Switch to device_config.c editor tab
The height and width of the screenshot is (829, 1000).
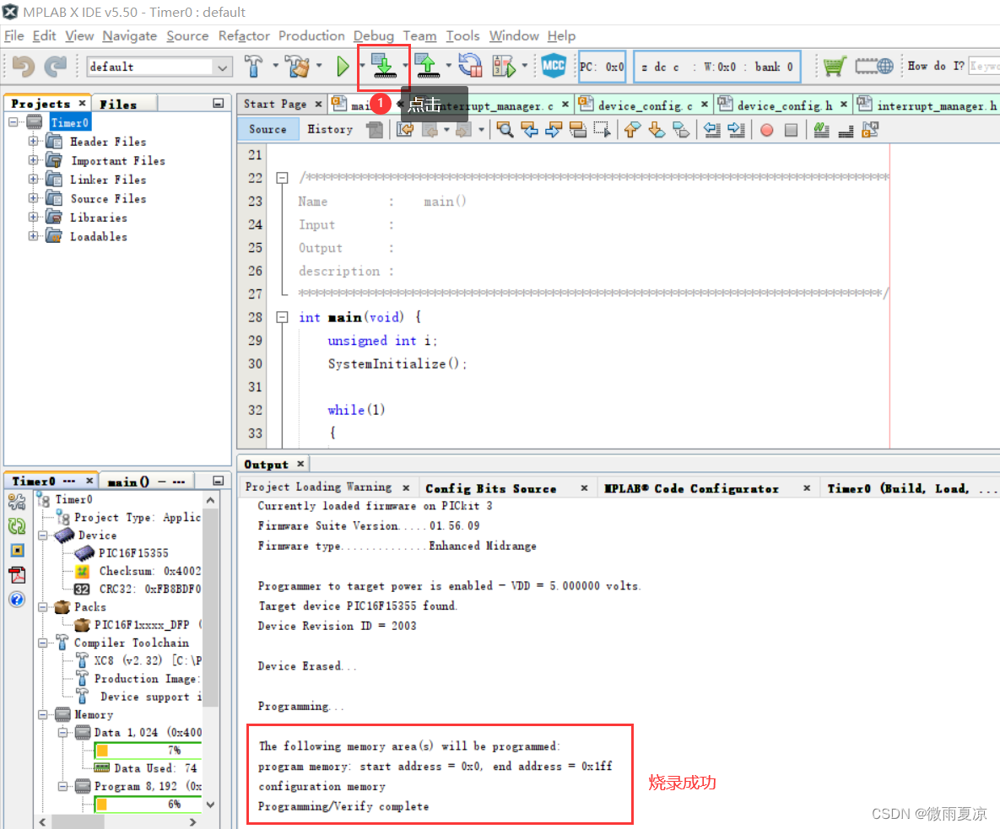click(x=644, y=105)
